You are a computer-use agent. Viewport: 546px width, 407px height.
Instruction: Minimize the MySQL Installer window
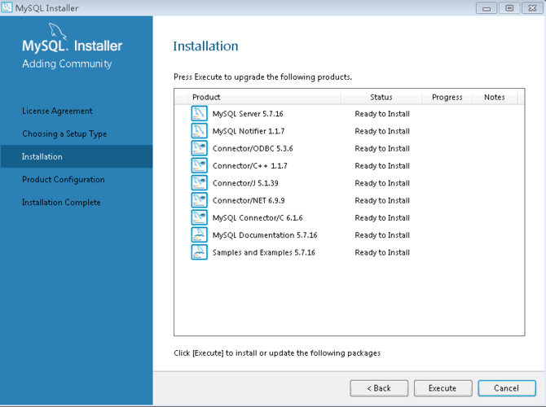pyautogui.click(x=487, y=7)
